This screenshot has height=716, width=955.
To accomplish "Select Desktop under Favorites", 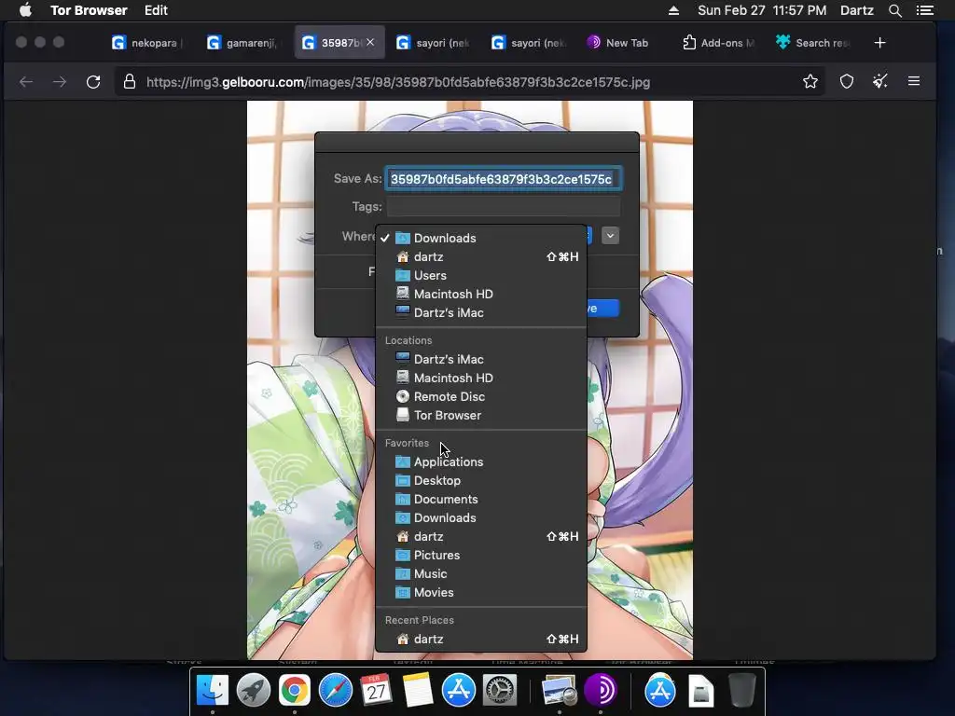I will click(x=481, y=480).
